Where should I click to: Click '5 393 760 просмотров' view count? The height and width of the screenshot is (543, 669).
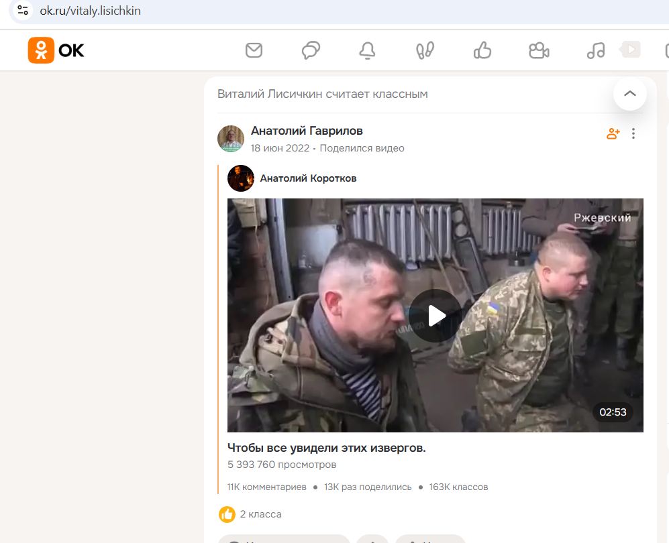[282, 465]
